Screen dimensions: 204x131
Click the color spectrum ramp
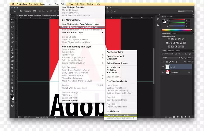point(177,30)
